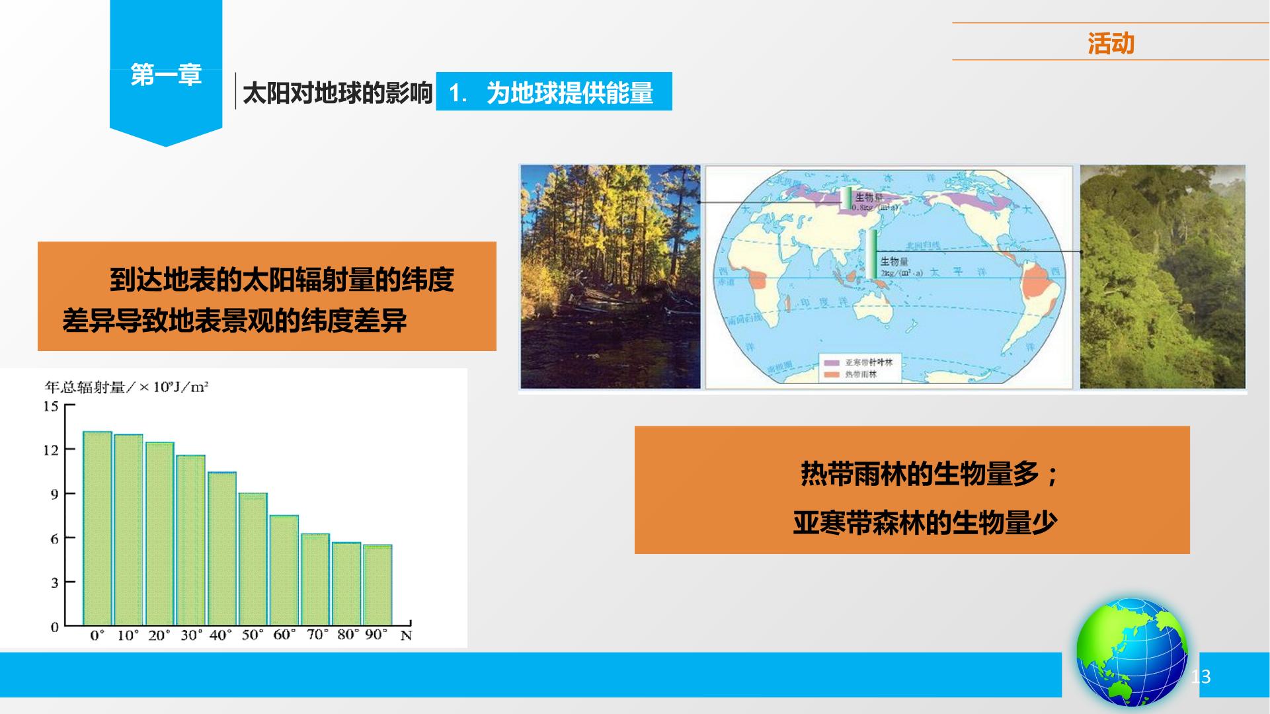Click the 90° bar in the radiation chart
The image size is (1270, 714).
tap(377, 585)
